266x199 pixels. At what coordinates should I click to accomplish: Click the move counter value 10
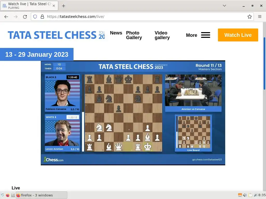click(59, 65)
